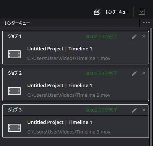Remove Job 3 with its X icon
Viewport: 153px width, 146px height.
[x=144, y=110]
